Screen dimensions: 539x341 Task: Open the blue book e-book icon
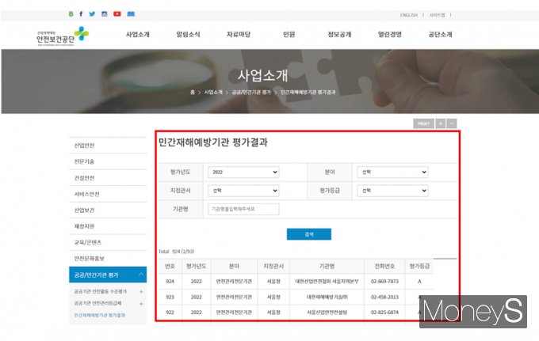pyautogui.click(x=131, y=14)
